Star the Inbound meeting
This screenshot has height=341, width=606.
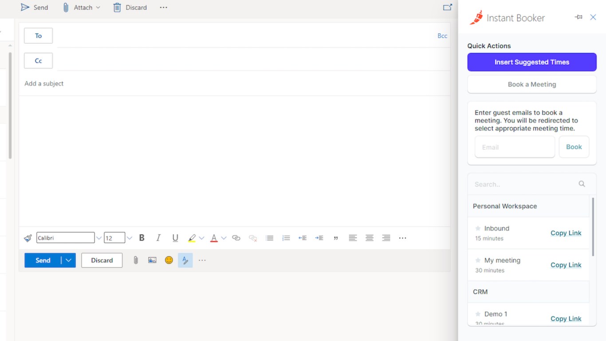[x=478, y=228]
